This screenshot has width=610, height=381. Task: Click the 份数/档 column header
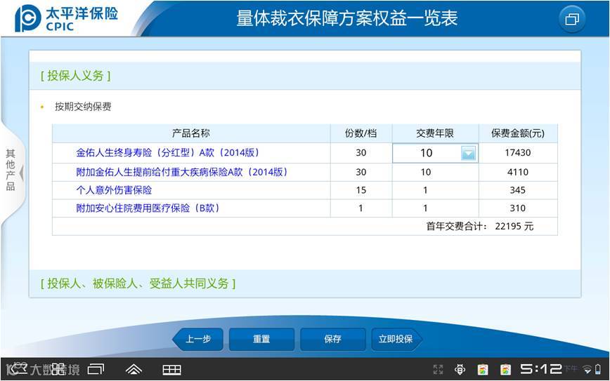[361, 133]
